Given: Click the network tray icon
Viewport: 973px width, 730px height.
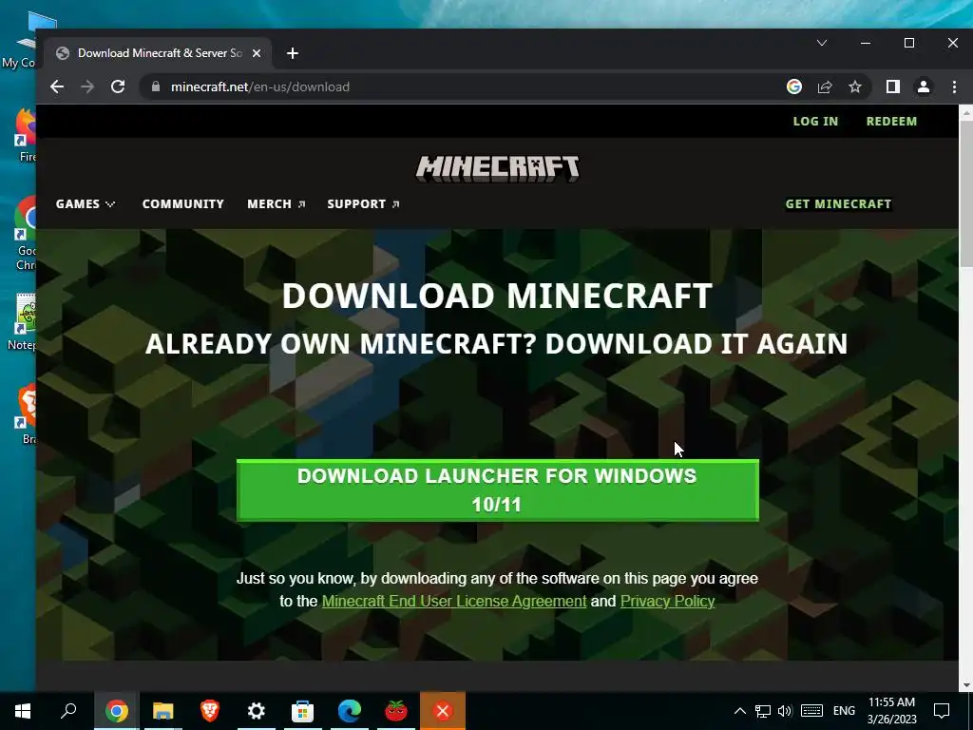Looking at the screenshot, I should (x=763, y=711).
